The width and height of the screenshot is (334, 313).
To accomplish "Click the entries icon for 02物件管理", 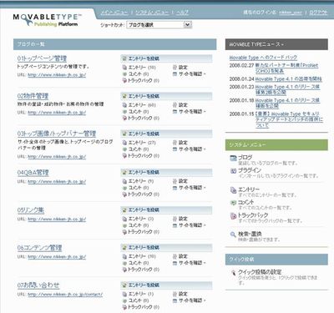I will click(124, 105).
